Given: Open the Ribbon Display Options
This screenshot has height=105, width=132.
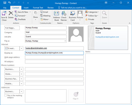Looking at the screenshot, I should click(106, 3).
